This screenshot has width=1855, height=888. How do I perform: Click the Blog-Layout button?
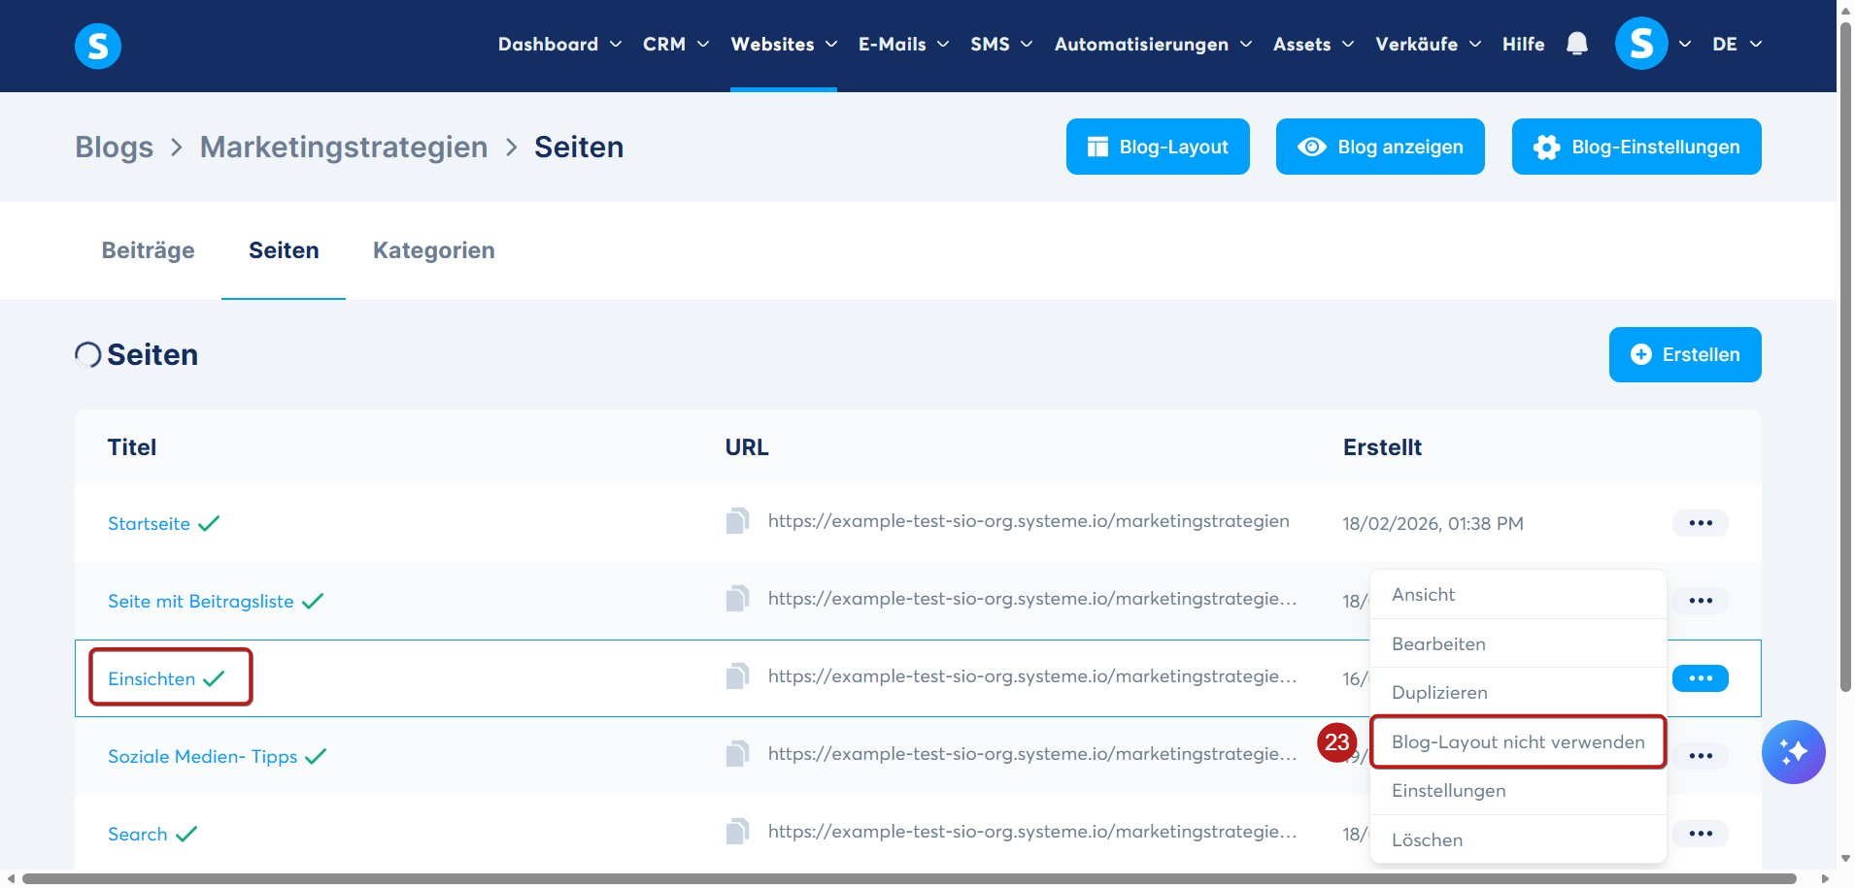pos(1158,147)
